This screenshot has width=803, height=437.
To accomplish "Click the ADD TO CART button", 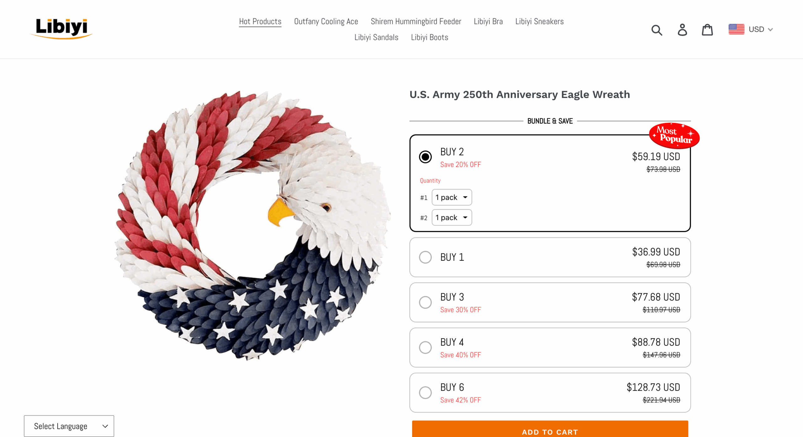I will (550, 429).
